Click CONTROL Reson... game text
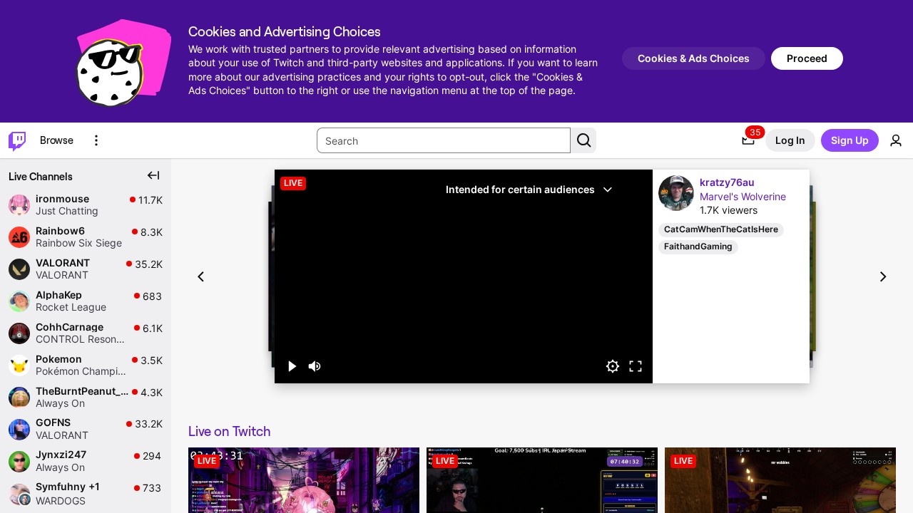 pos(80,339)
